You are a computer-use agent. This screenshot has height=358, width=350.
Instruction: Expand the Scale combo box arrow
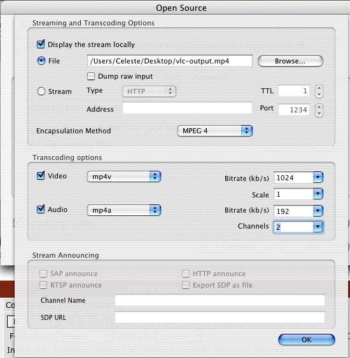click(x=318, y=194)
